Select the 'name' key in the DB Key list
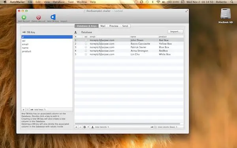Screen dimensions: 237x148 tap(47, 48)
